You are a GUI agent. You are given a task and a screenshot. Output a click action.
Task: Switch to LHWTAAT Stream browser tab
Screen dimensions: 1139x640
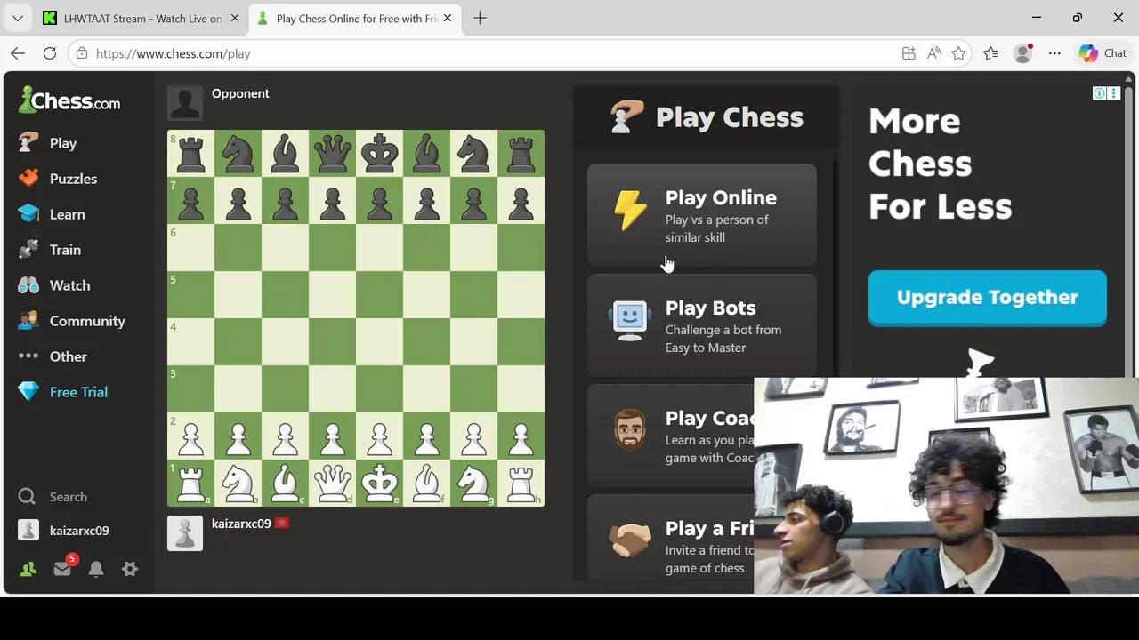tap(142, 18)
